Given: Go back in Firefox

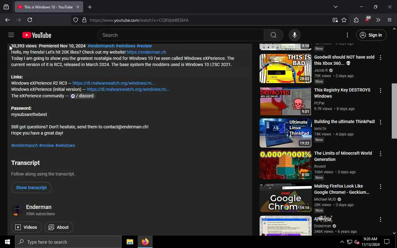Looking at the screenshot, I should (x=7, y=20).
